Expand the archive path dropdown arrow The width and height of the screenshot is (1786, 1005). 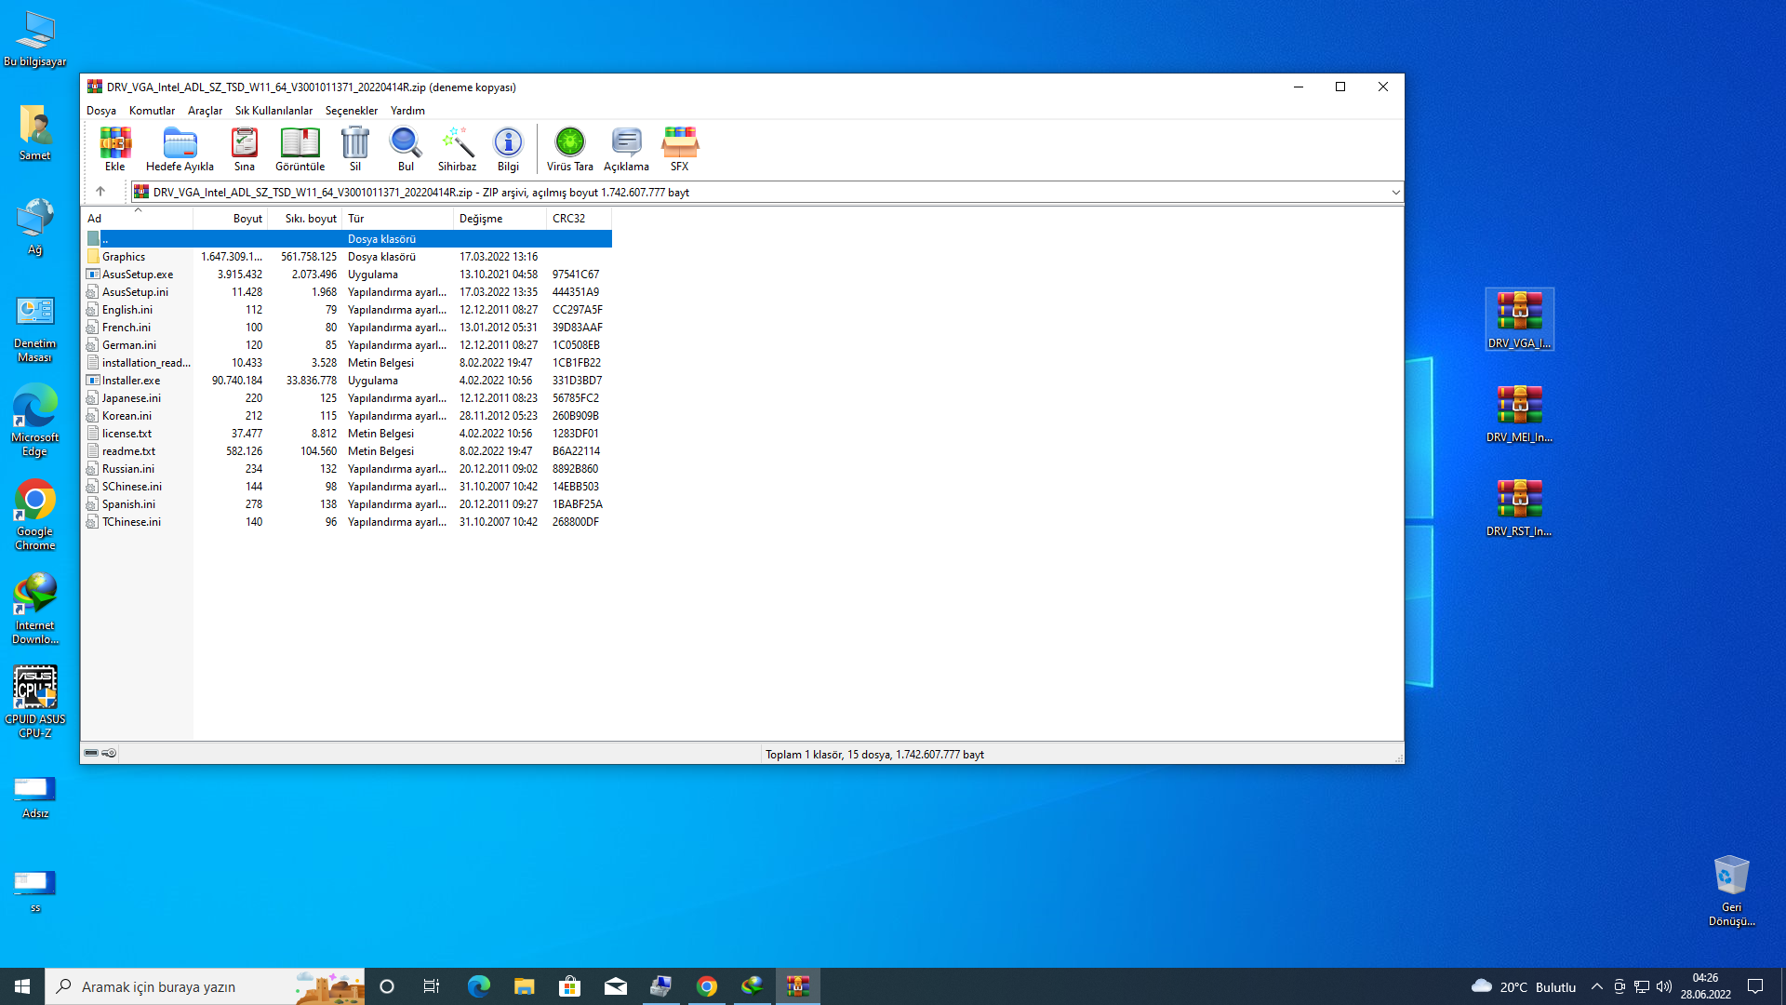[1395, 193]
